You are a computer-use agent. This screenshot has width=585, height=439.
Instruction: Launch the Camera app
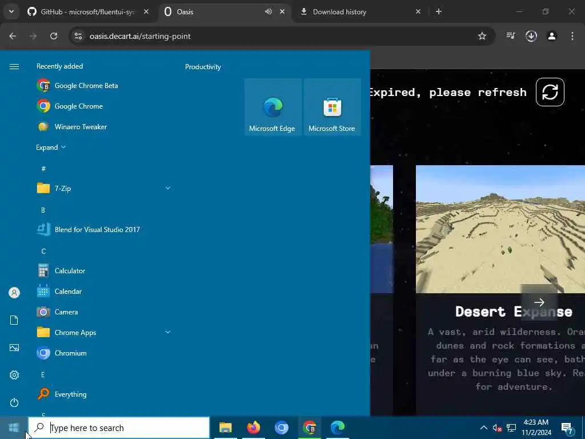tap(58, 312)
